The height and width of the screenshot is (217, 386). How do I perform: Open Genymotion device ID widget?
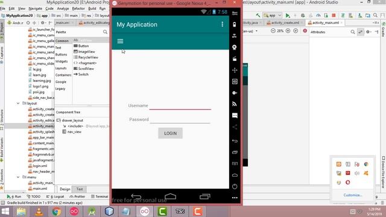coord(235,81)
